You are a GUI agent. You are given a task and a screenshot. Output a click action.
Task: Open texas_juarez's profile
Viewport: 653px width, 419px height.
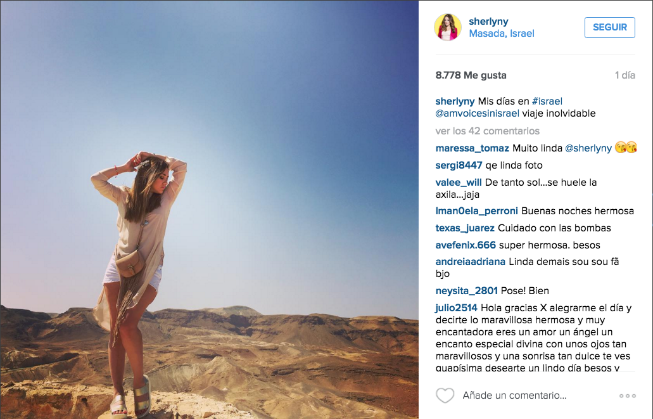(465, 228)
